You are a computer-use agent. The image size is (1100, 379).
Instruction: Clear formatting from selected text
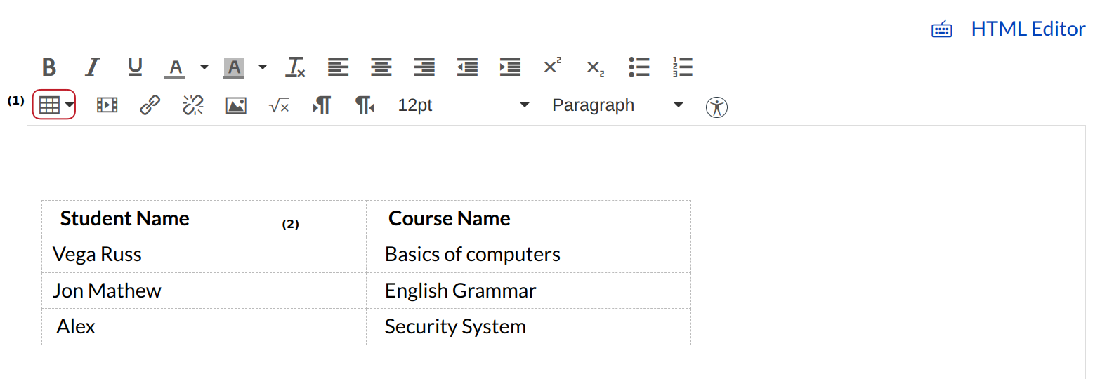(x=295, y=67)
